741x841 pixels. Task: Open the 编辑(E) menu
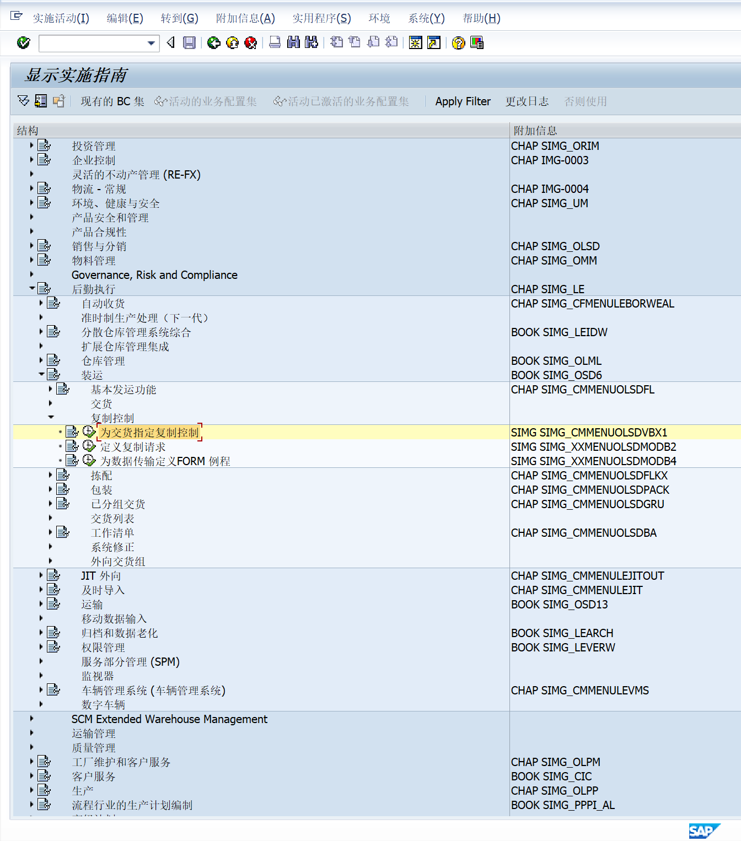pos(125,18)
